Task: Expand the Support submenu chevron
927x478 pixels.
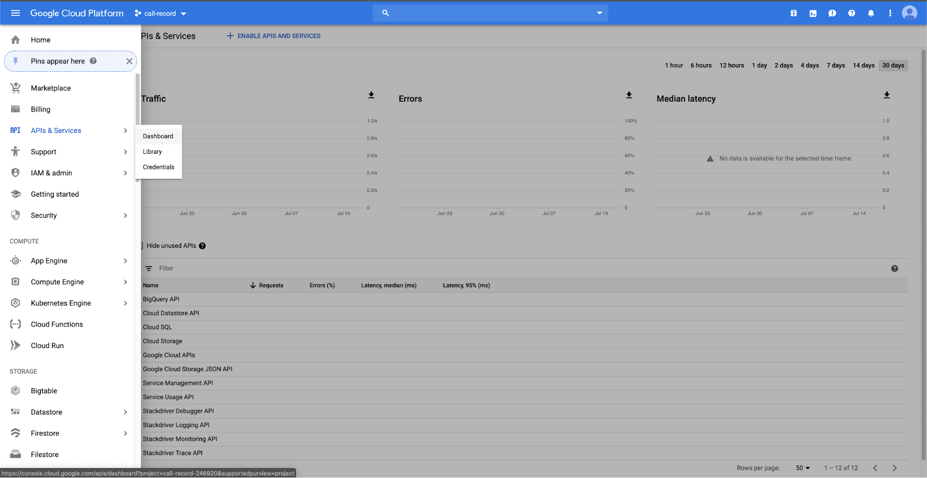Action: click(x=125, y=152)
